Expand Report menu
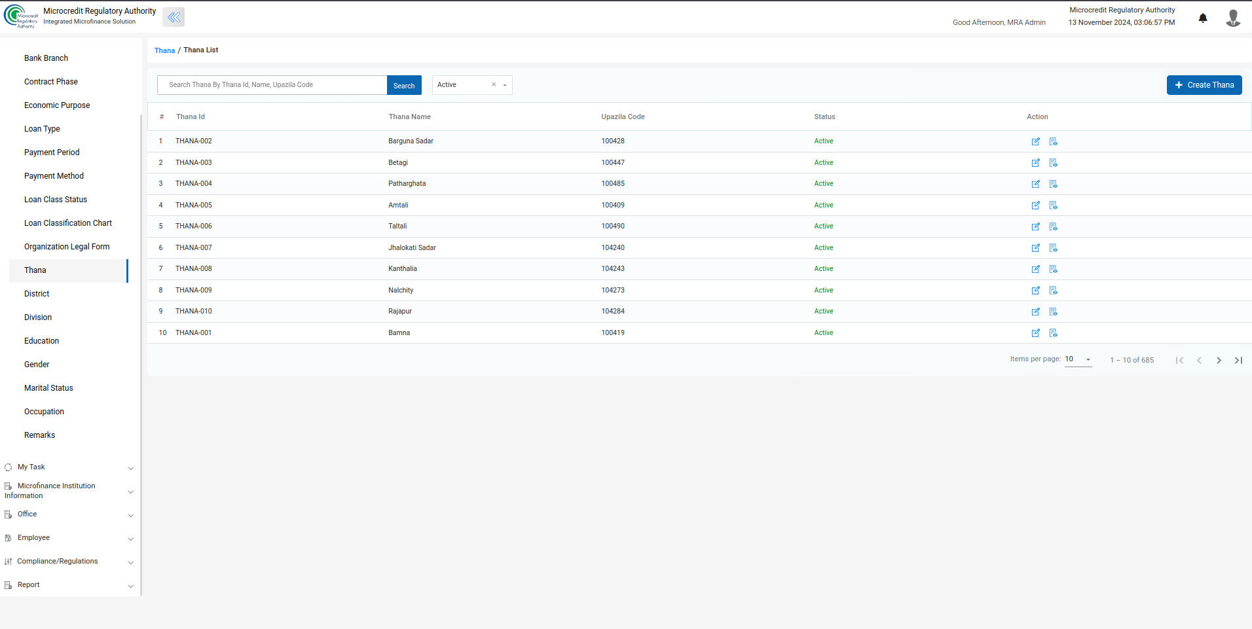The height and width of the screenshot is (629, 1252). (68, 585)
